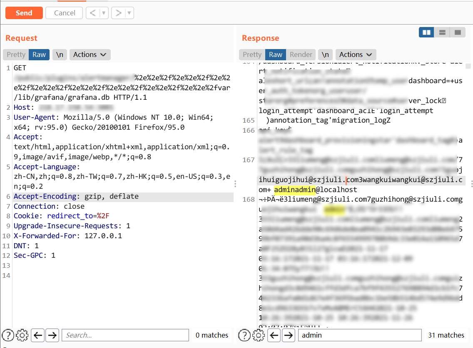Screen dimensions: 473x348
Task: Switch Request view to Pretty tab
Action: (x=16, y=54)
